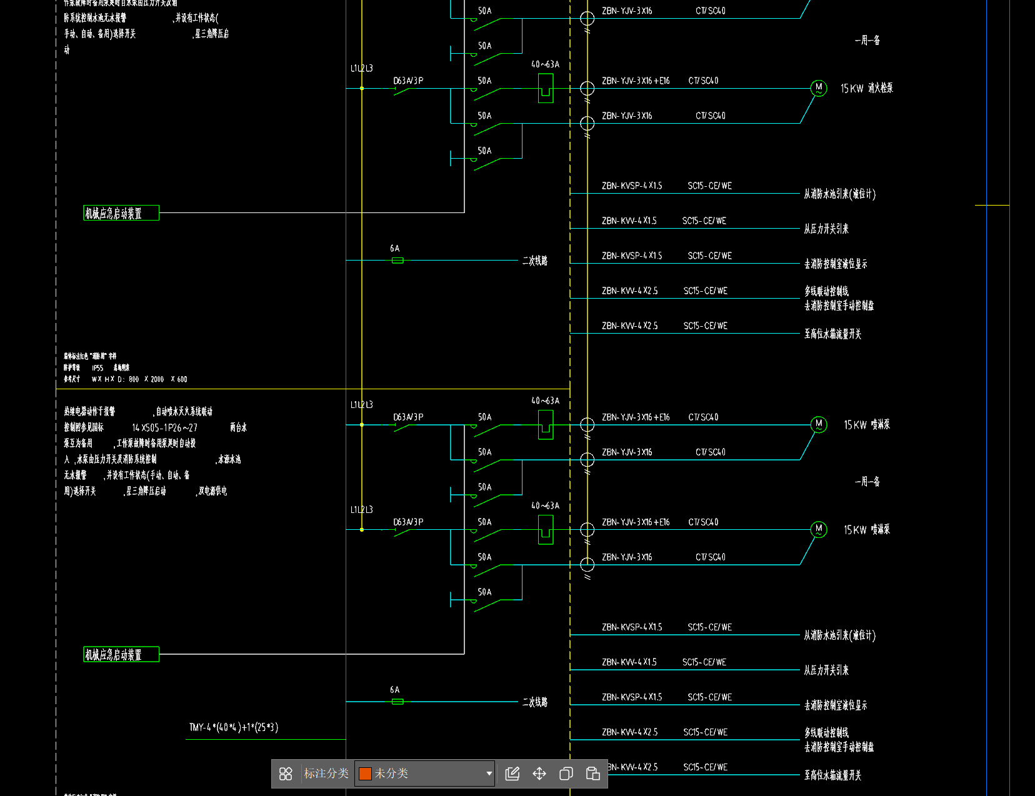This screenshot has width=1035, height=796.
Task: Click the 两台水 text fragment
Action: [x=238, y=428]
